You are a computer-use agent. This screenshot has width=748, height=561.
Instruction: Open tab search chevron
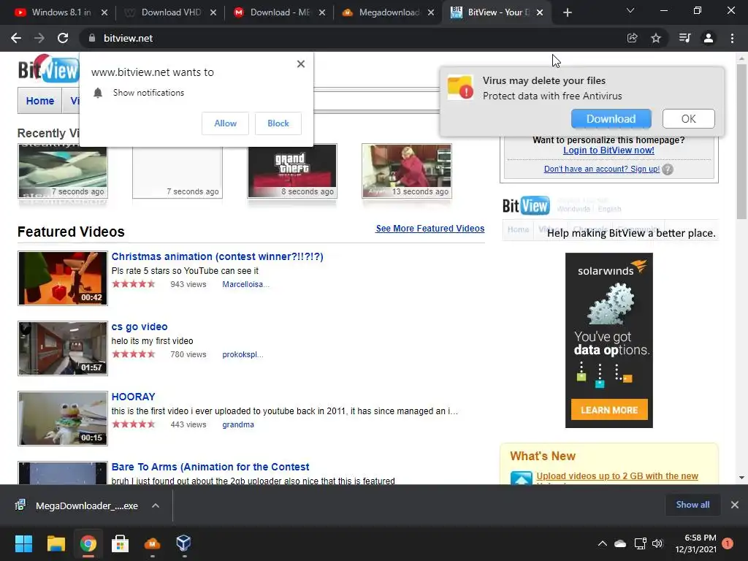click(630, 10)
